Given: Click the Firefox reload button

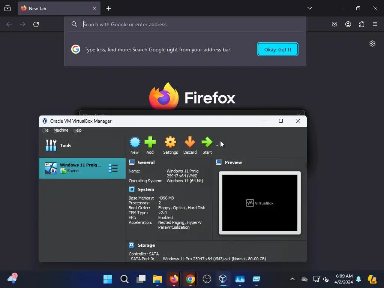Looking at the screenshot, I should point(36,24).
